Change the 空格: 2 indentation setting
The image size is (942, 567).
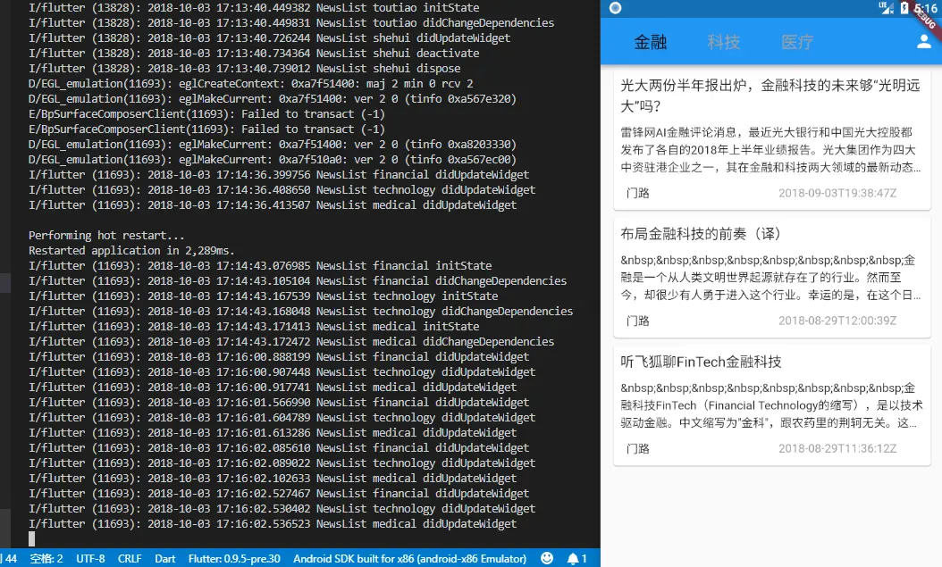46,559
